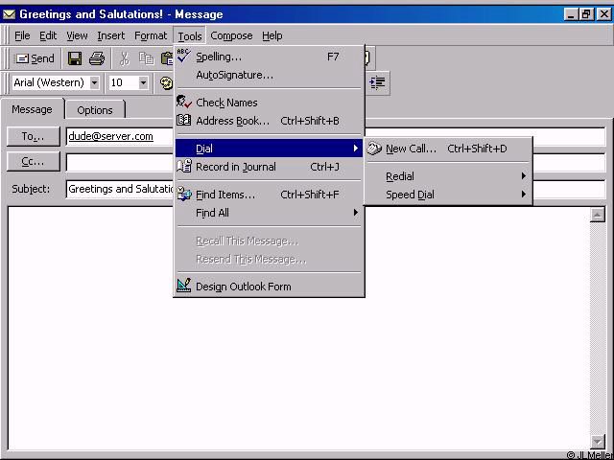
Task: Click the Copy icon in the toolbar
Action: pos(146,58)
